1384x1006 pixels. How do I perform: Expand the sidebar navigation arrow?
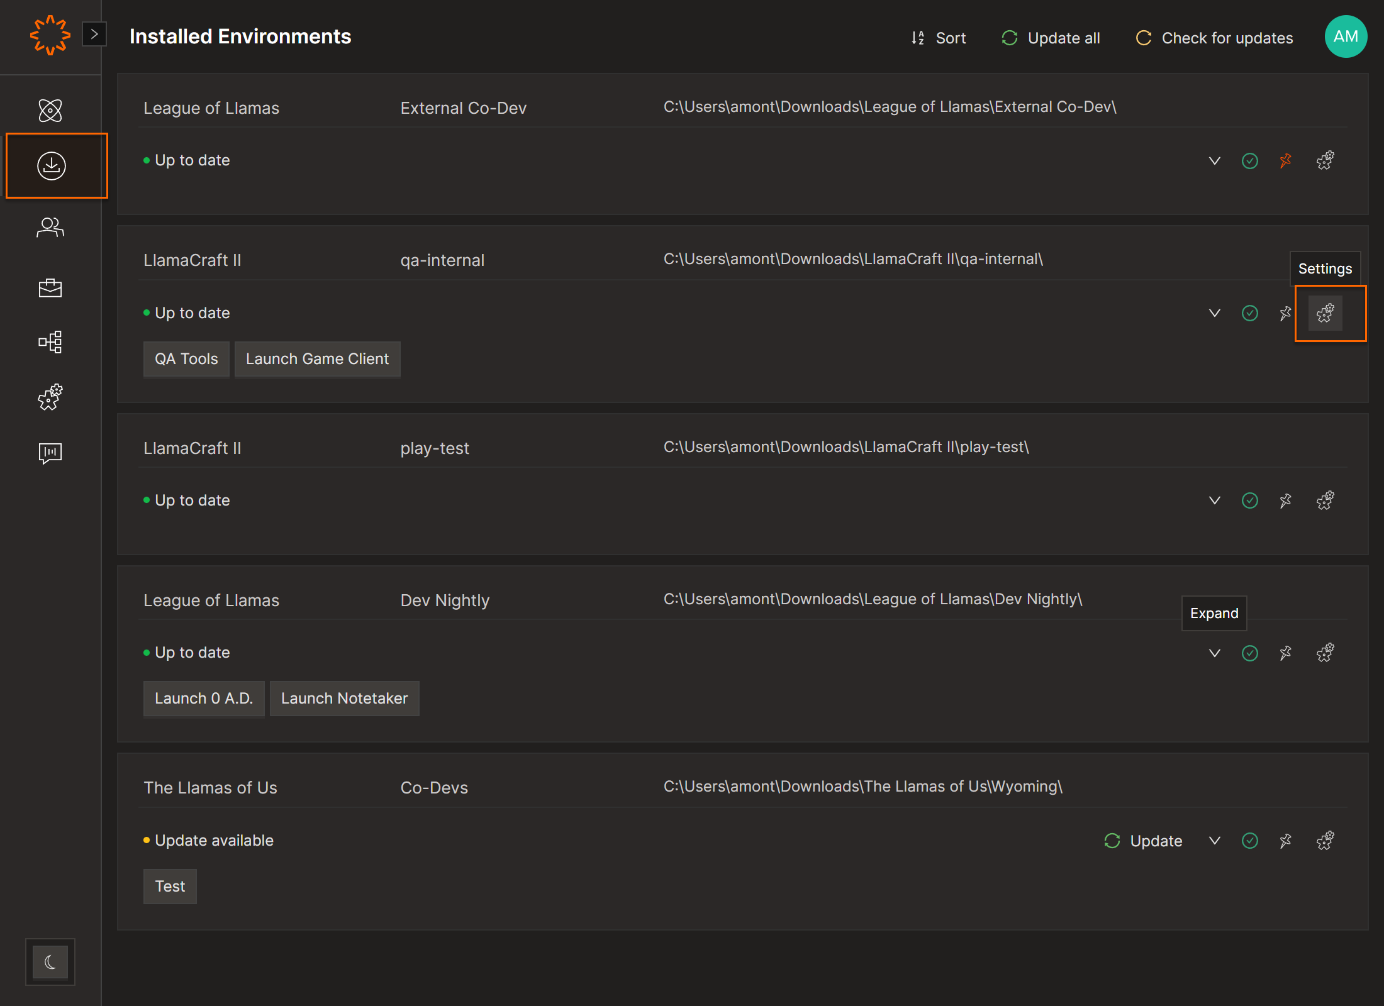94,35
